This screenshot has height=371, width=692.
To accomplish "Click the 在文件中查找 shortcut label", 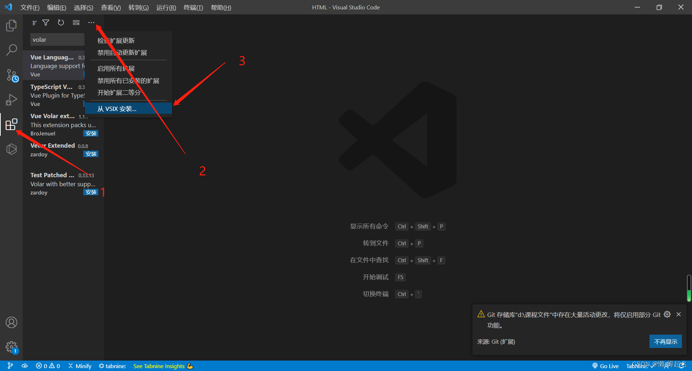I will 369,260.
